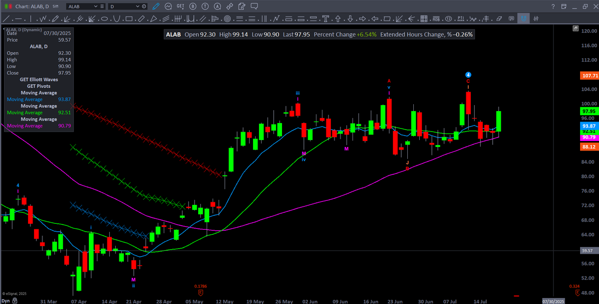Select the ellipse drawing tool

point(104,18)
